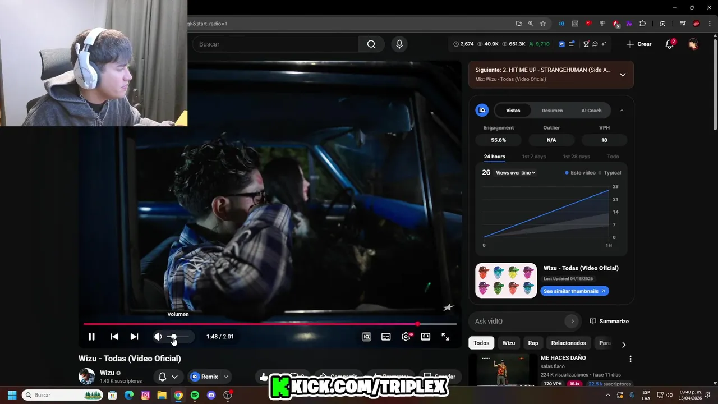Screen dimensions: 718x404
Task: Click the Summarize button
Action: [609, 322]
